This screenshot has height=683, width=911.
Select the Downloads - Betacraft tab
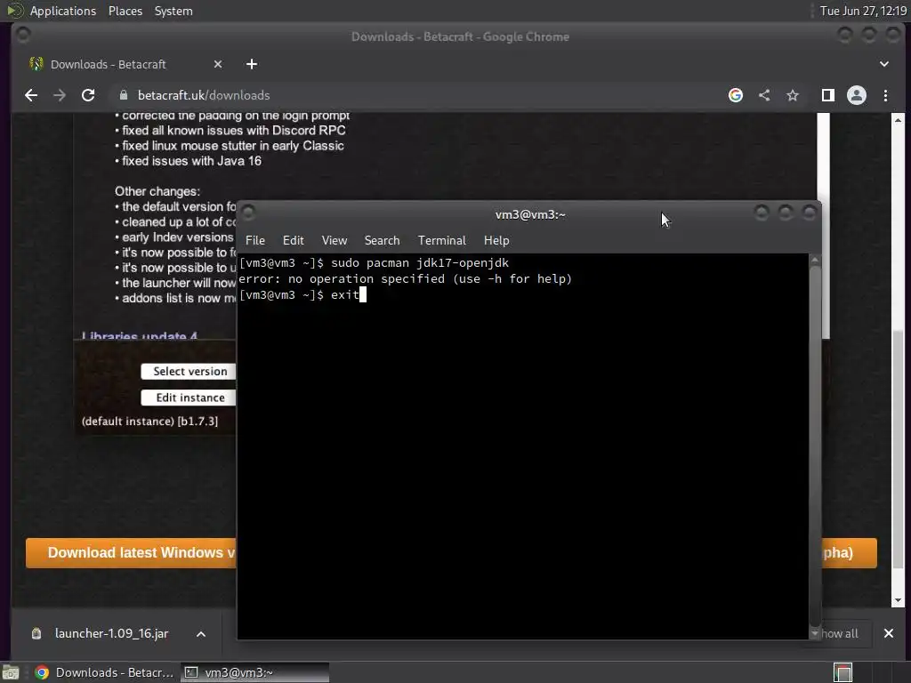[x=125, y=64]
